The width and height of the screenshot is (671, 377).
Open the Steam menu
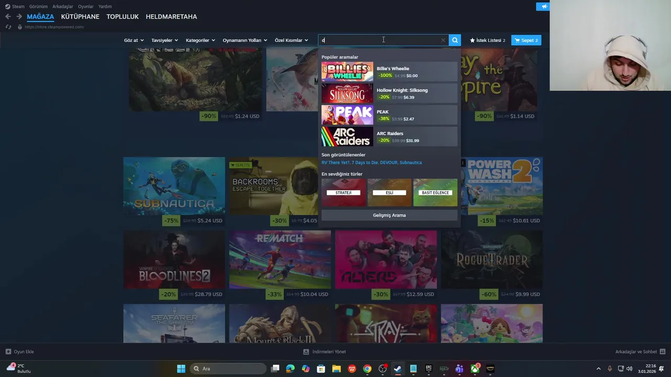(15, 6)
